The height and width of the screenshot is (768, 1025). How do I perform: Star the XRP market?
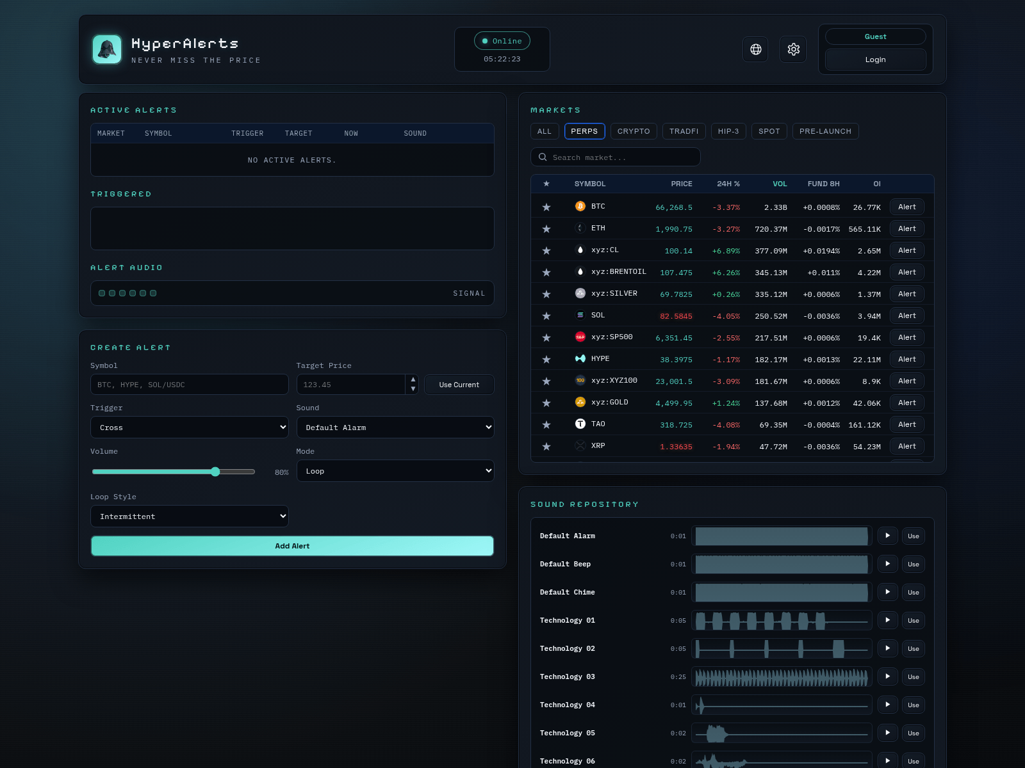pyautogui.click(x=546, y=447)
